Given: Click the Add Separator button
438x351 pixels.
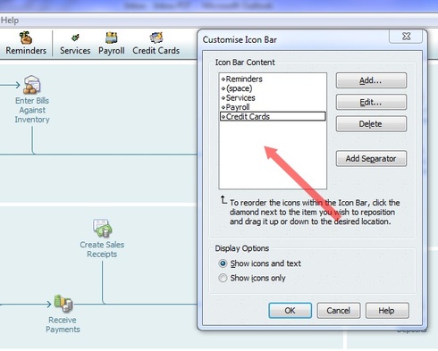Looking at the screenshot, I should 371,158.
